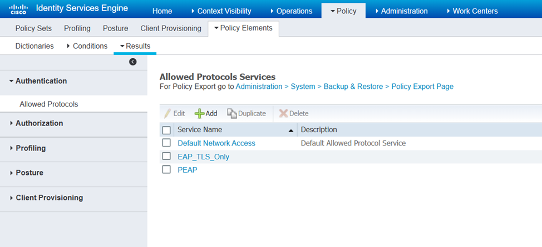This screenshot has height=247, width=542.
Task: Open the EAP_TLS_Only service
Action: (x=204, y=157)
